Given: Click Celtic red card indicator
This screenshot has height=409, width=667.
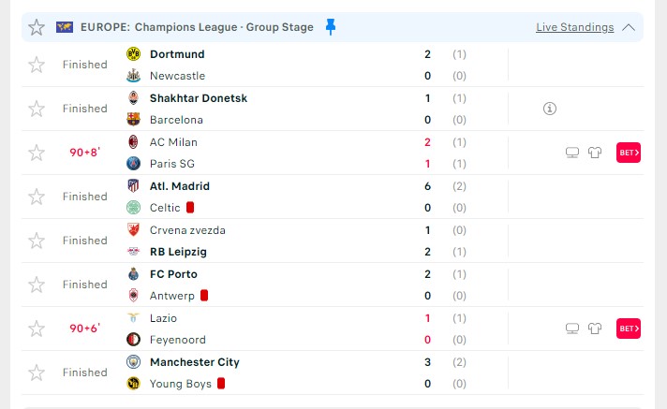Looking at the screenshot, I should click(190, 208).
